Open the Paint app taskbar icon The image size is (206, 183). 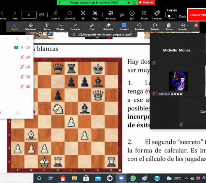pyautogui.click(x=145, y=178)
